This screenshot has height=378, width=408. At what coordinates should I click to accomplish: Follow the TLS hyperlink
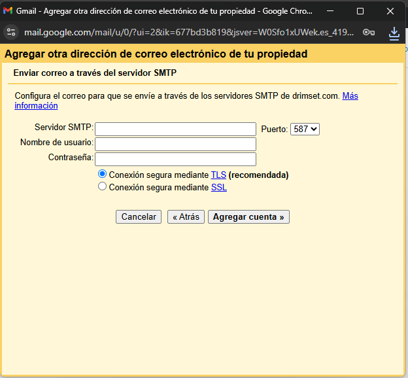(218, 175)
